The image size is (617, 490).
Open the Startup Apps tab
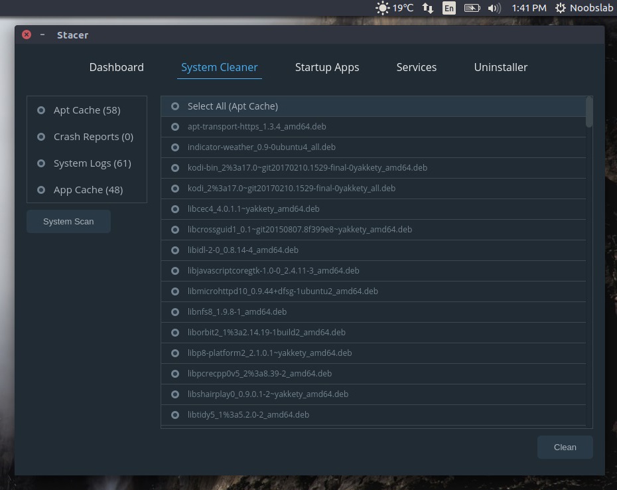(327, 67)
